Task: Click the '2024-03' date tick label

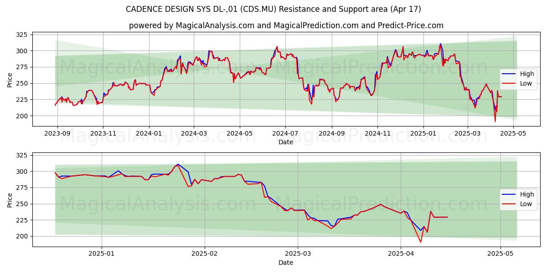Action: (x=194, y=134)
